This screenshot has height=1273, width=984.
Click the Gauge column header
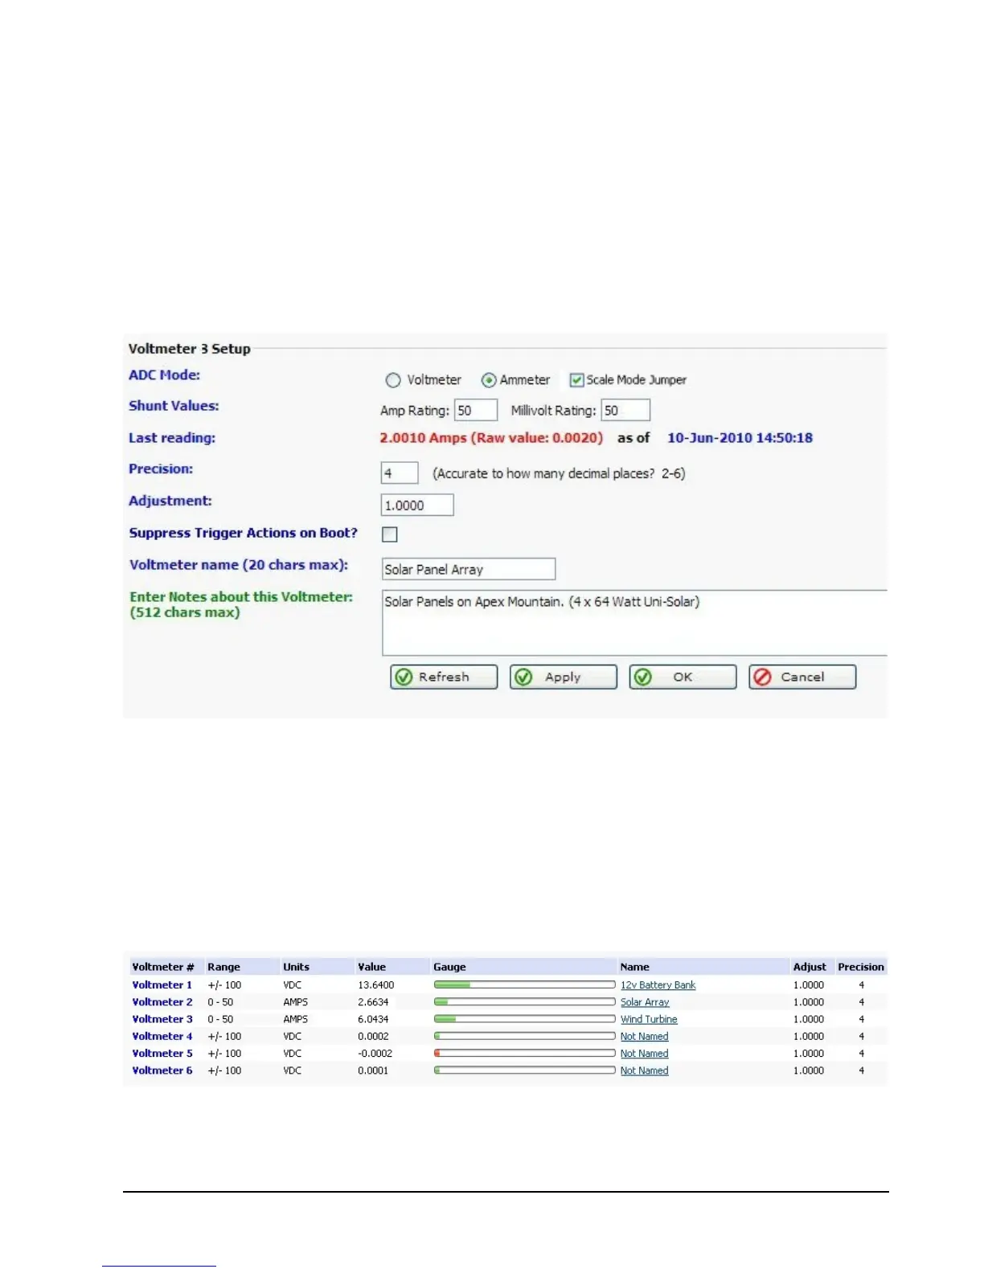point(449,968)
